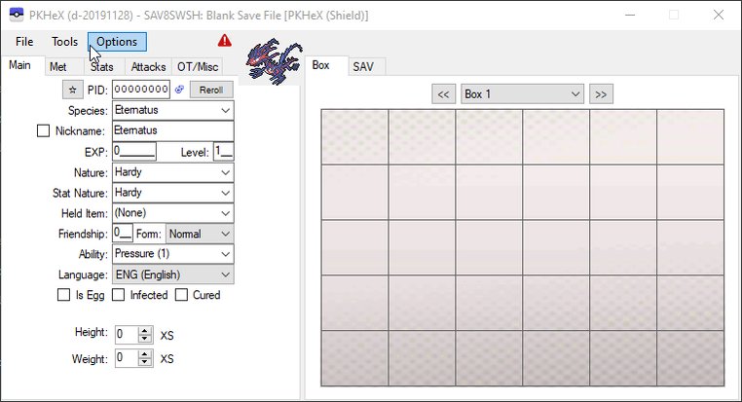742x402 pixels.
Task: Enable the Nickname checkbox
Action: (43, 130)
